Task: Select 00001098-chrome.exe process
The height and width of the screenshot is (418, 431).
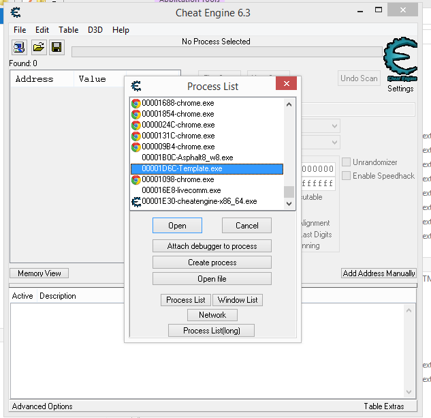Action: click(207, 179)
